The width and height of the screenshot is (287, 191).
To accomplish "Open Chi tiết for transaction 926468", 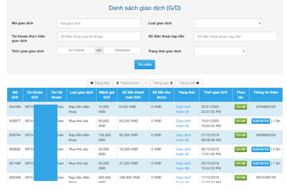I will pos(241,177).
